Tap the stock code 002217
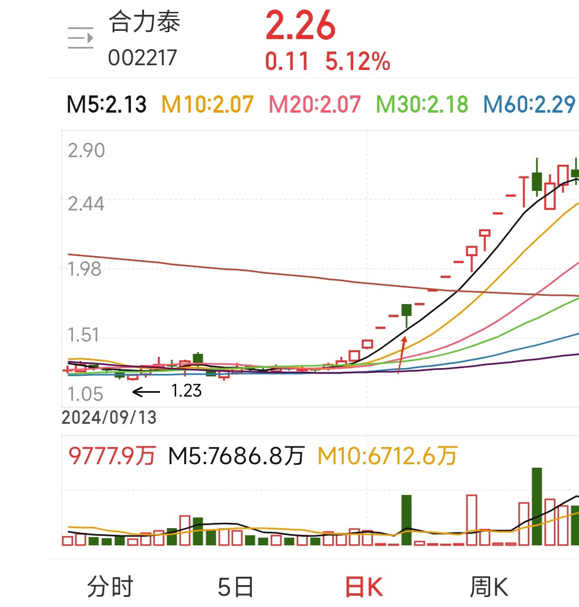 pos(142,58)
